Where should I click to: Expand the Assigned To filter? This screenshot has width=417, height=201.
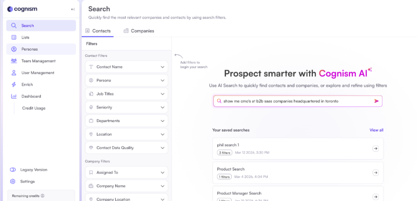(x=127, y=172)
